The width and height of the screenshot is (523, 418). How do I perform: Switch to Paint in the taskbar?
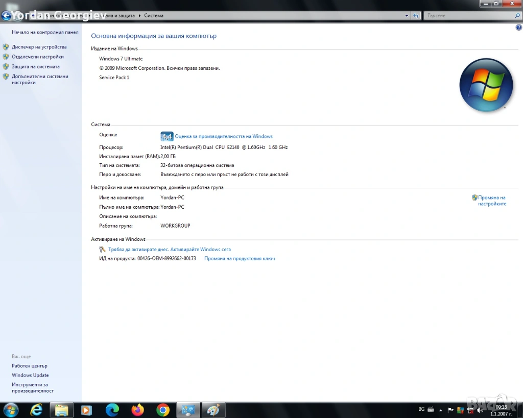point(213,409)
